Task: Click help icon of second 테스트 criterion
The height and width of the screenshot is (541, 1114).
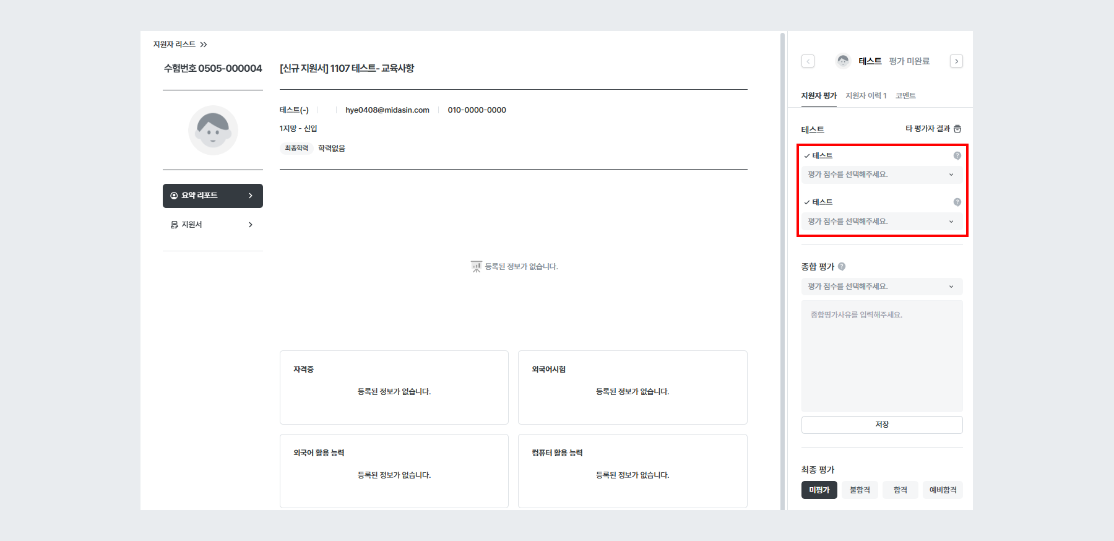Action: [957, 202]
